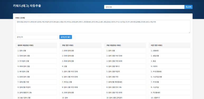This screenshot has width=204, height=99.
Task: Select '2. 50대 엄마선물' in 쿠팡 연관
Action: tap(80, 56)
